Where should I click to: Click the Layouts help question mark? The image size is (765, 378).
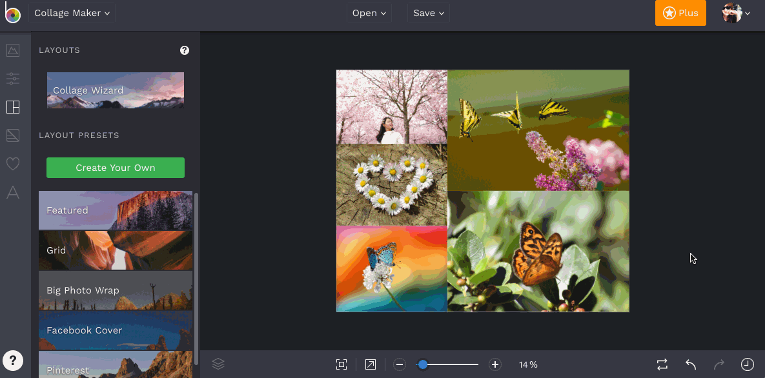(x=185, y=50)
